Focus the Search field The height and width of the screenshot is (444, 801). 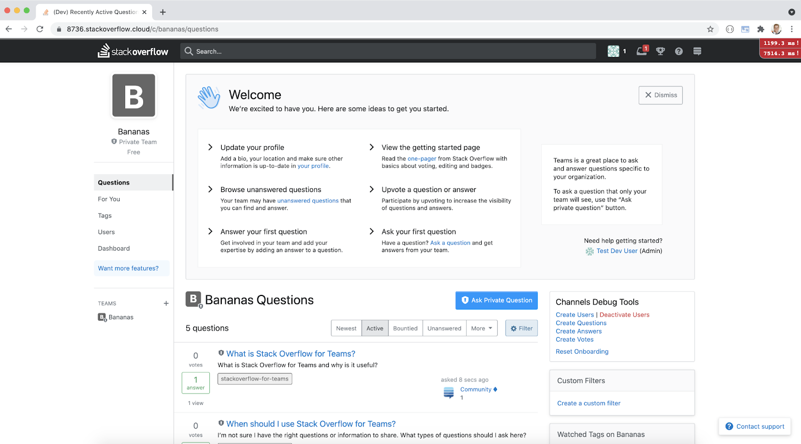[x=388, y=51]
